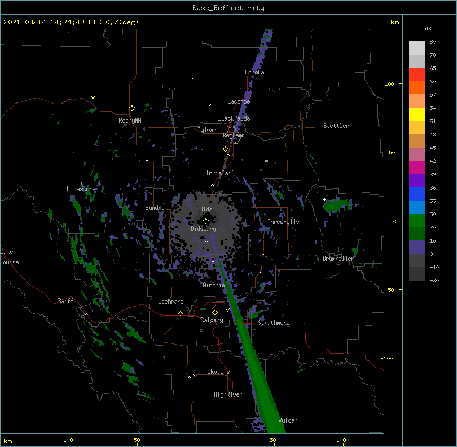This screenshot has width=457, height=447.
Task: Click the Drumheller city label
Action: pos(338,259)
